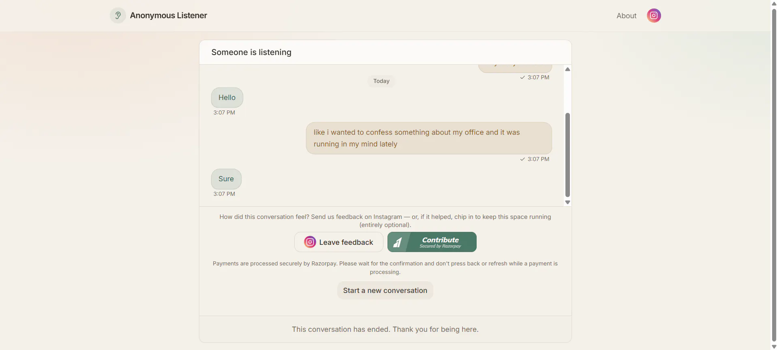Screen dimensions: 777x350
Task: Click the 3:07 PM timestamp under "Hello"
Action: pyautogui.click(x=224, y=112)
